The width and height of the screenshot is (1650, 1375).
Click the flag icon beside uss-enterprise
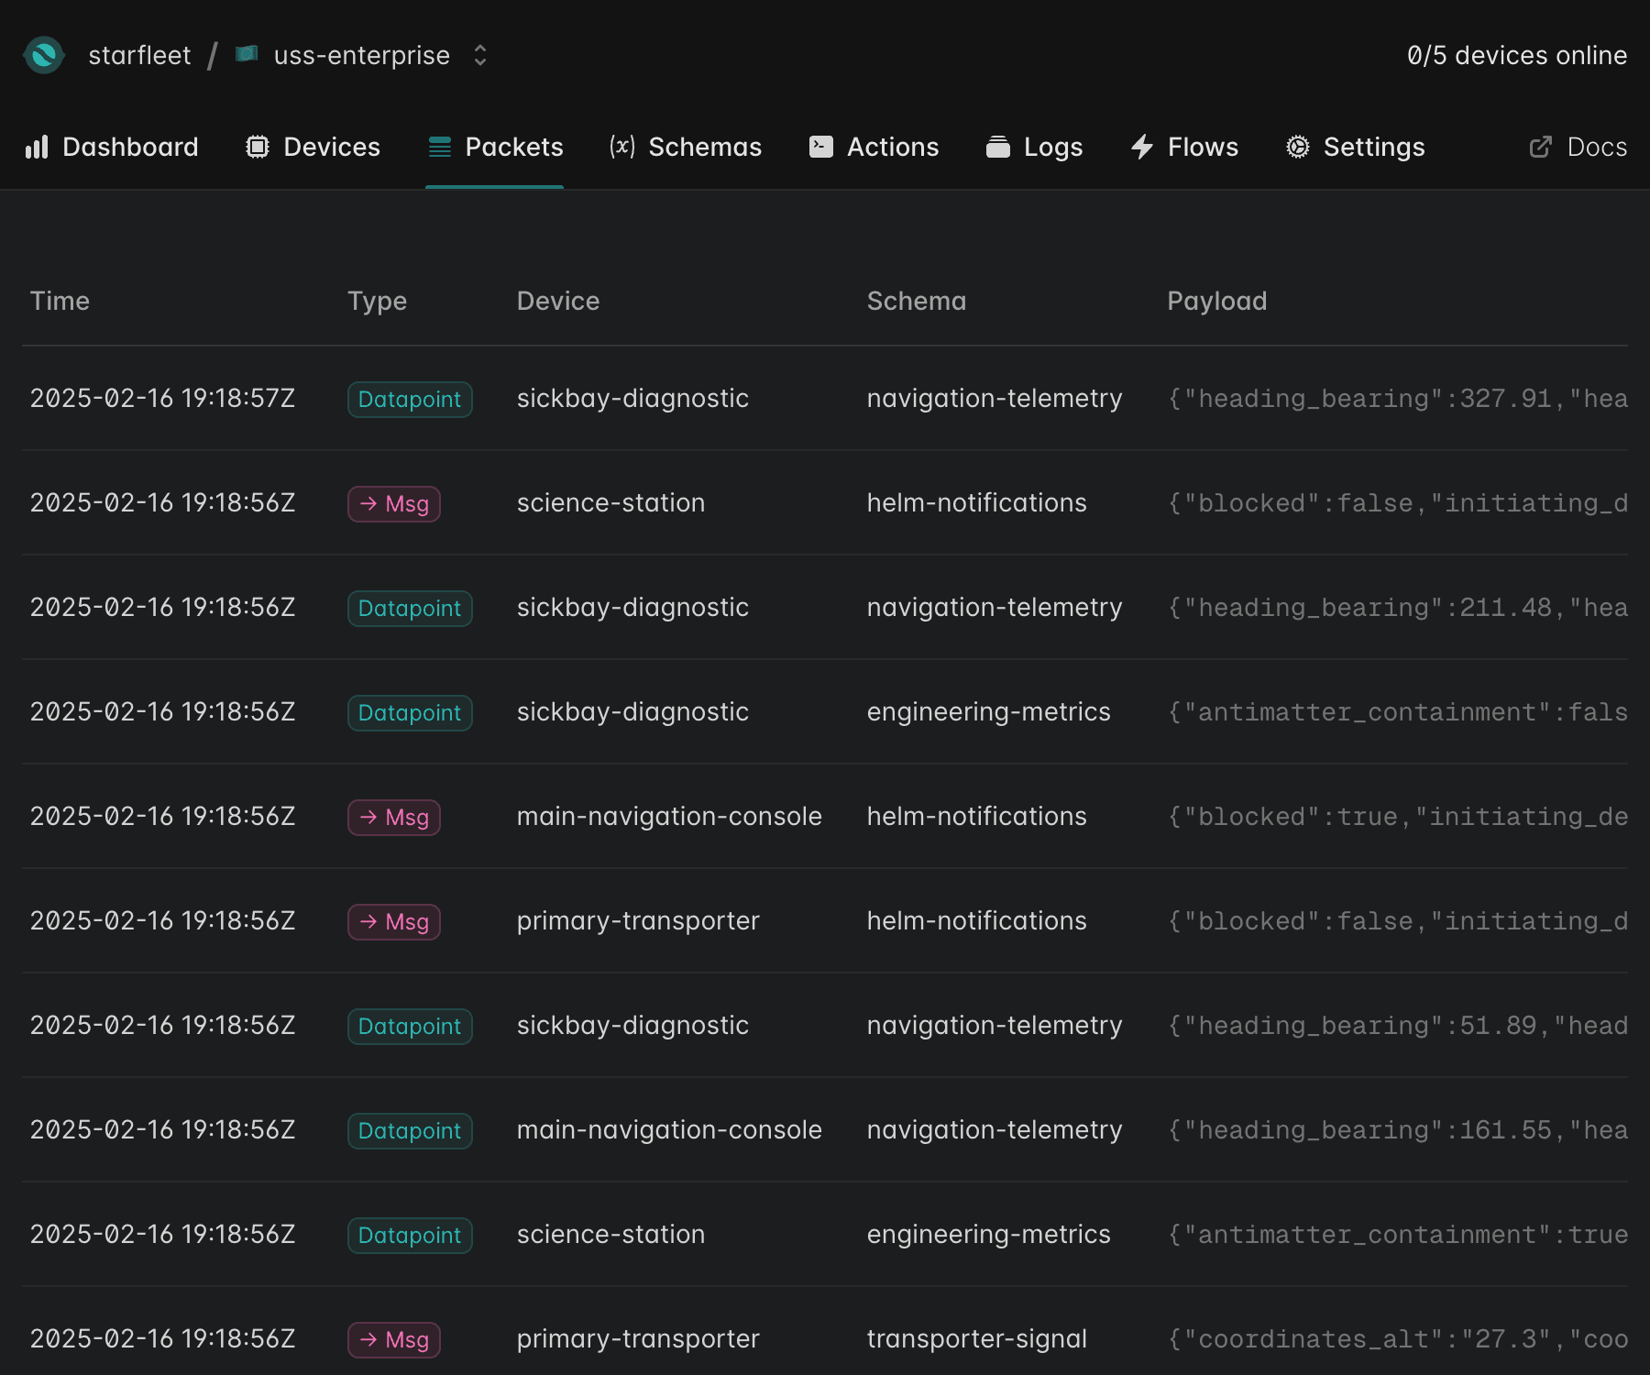246,54
